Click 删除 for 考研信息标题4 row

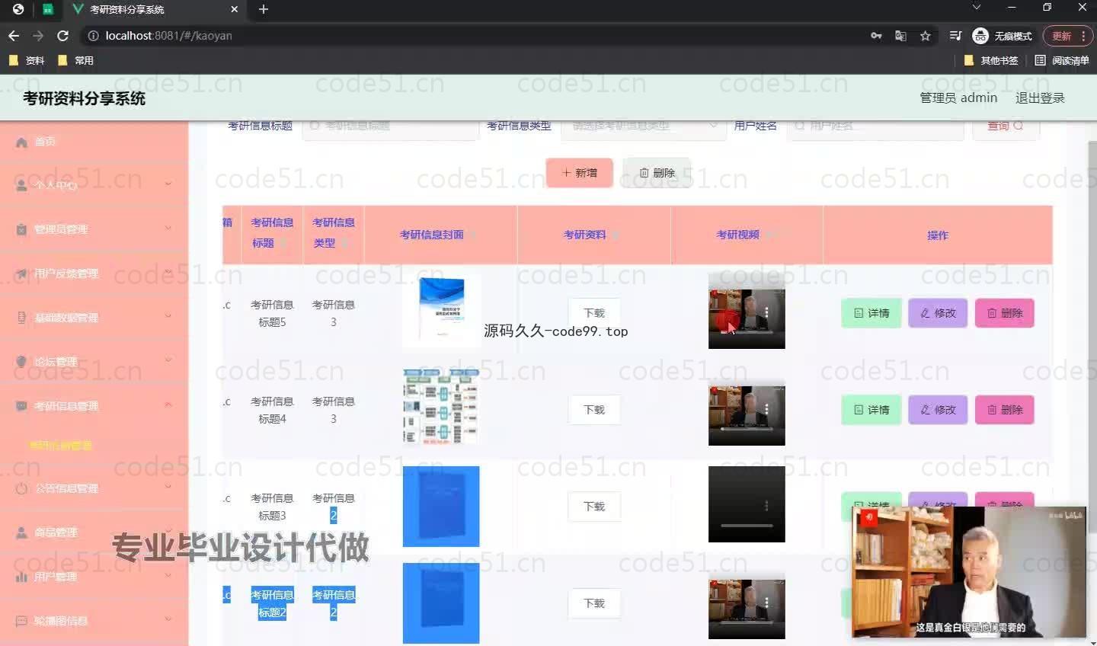point(1005,410)
